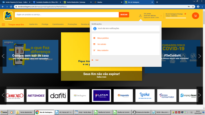Image resolution: width=205 pixels, height=115 pixels.
Task: Open Ganhe Km menu
Action: point(33,24)
